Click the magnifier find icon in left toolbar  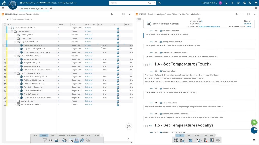pyautogui.click(x=51, y=140)
